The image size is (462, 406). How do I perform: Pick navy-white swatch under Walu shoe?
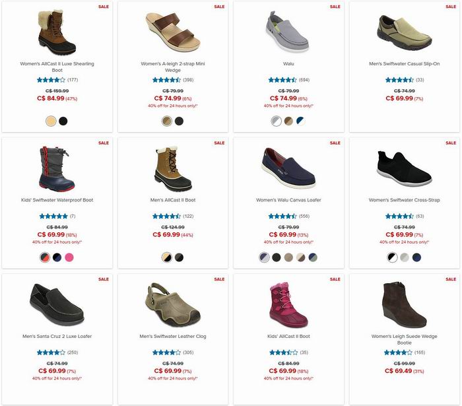click(x=300, y=121)
